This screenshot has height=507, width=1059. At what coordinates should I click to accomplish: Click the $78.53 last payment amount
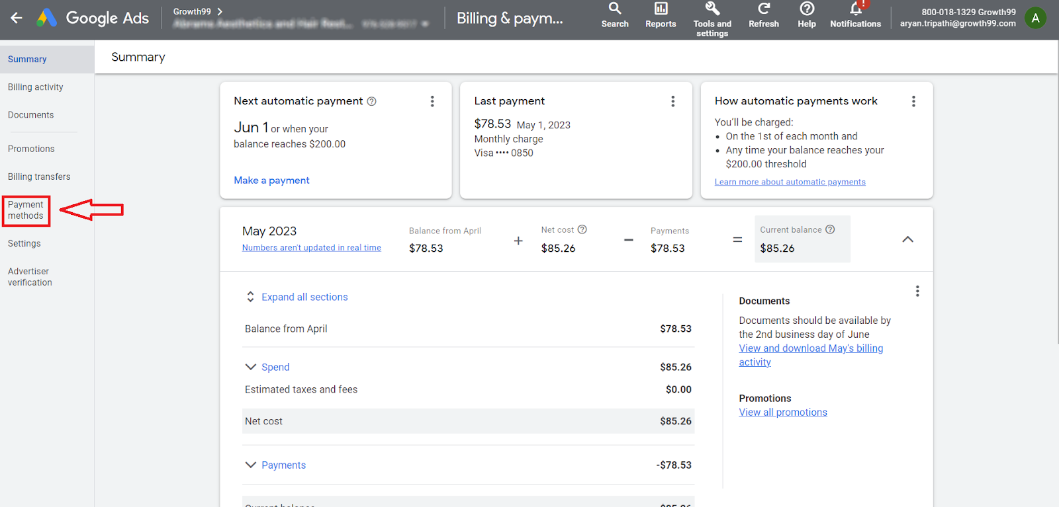pos(492,124)
